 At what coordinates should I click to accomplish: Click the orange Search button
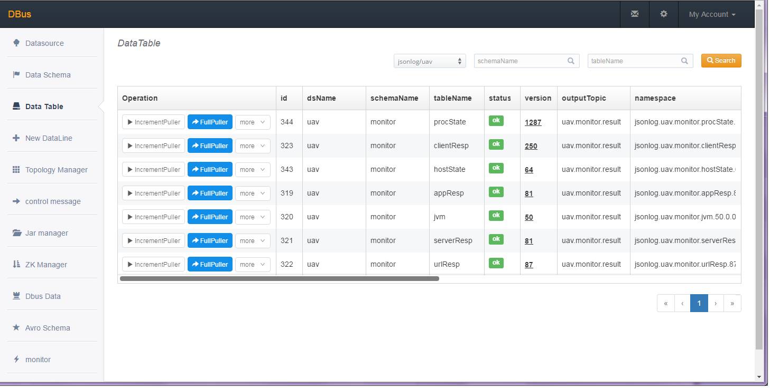721,61
